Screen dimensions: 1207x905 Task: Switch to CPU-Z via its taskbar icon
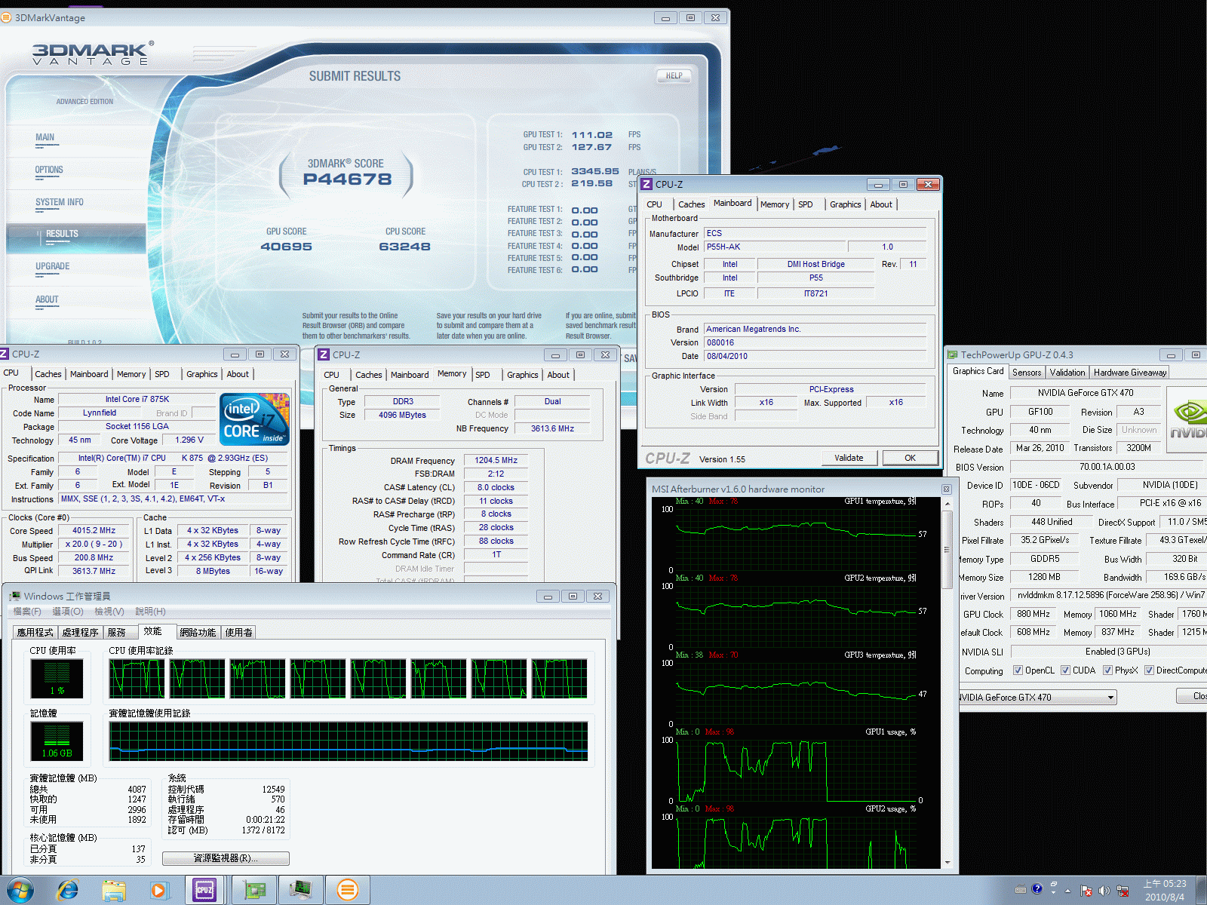click(204, 891)
